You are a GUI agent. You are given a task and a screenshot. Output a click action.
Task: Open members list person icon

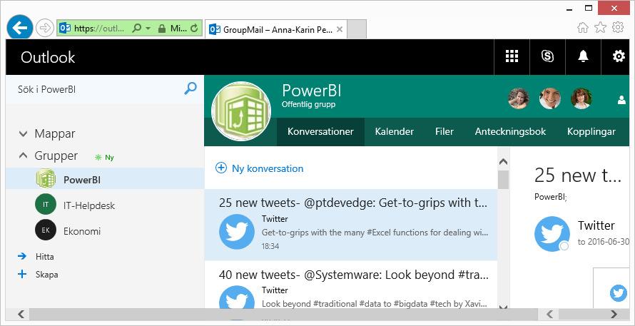tap(621, 100)
